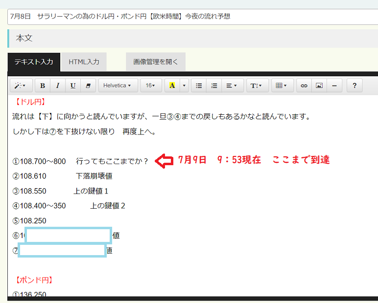Click the line ②108.610 下落崩壊値
Viewport: 378px width, 303px height.
[x=62, y=176]
